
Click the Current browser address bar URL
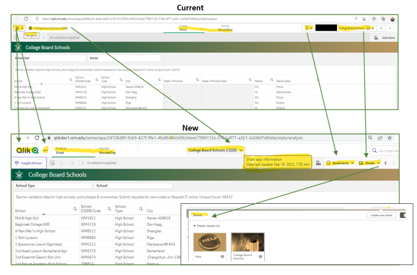click(x=129, y=19)
